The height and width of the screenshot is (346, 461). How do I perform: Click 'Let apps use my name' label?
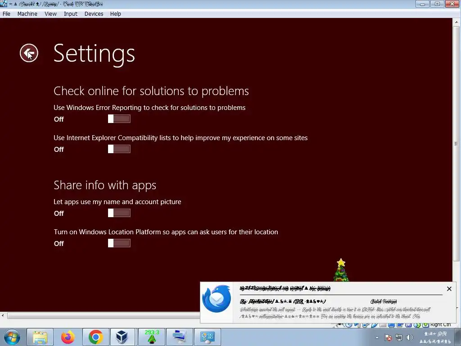[x=118, y=202]
